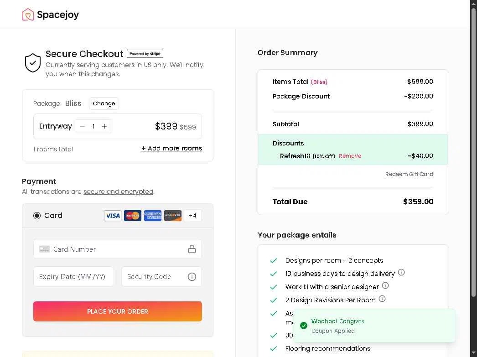Screen dimensions: 477x357
Task: Click the struck-through $599 price
Action: [x=188, y=127]
